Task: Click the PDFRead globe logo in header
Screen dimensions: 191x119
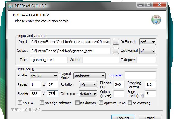Action: [156, 20]
